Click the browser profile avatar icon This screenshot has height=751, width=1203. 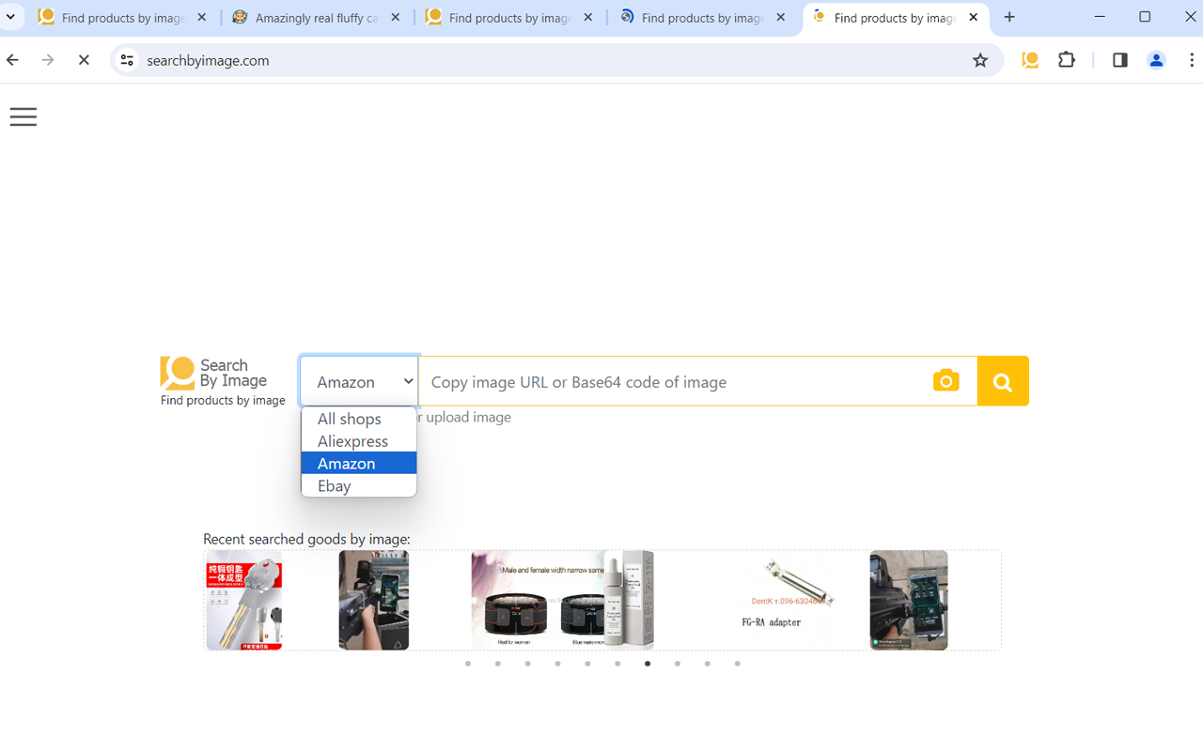pos(1156,59)
